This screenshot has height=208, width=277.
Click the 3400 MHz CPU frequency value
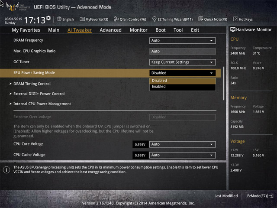pyautogui.click(x=238, y=53)
